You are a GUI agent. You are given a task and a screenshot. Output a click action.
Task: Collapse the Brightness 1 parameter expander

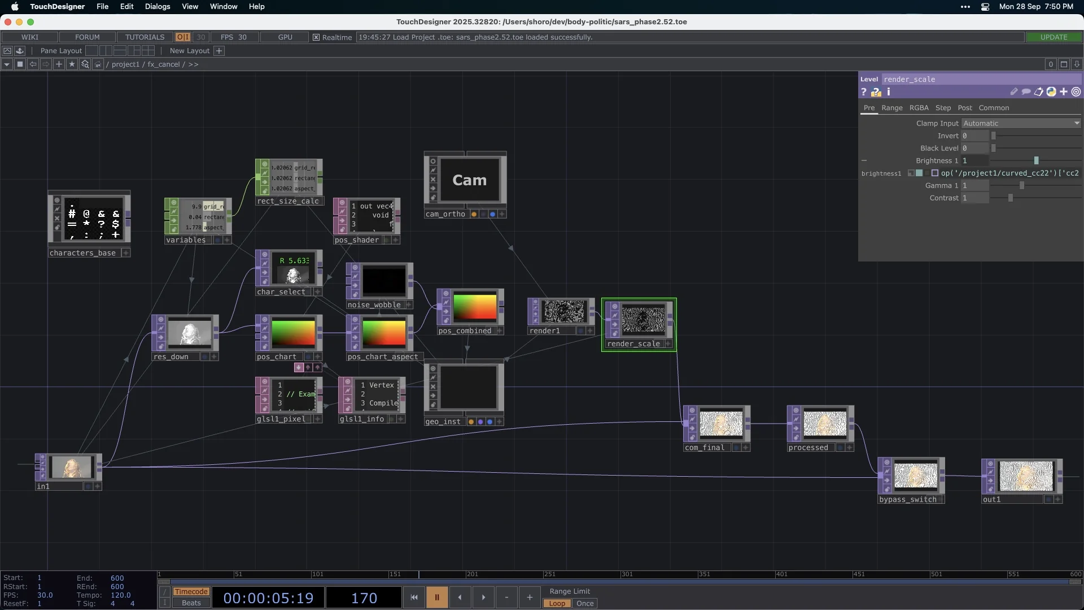click(864, 160)
